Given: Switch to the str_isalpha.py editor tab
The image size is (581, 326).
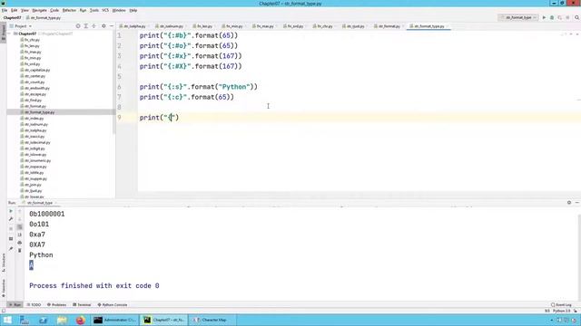Looking at the screenshot, I should 134,26.
